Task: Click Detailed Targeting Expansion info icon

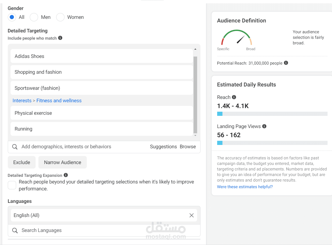Action: point(66,175)
